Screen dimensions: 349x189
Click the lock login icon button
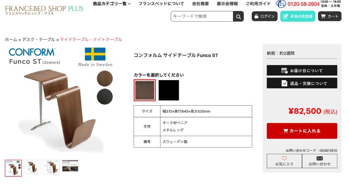point(264,16)
